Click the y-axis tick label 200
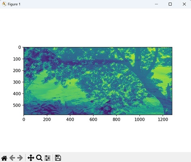 coord(17,70)
